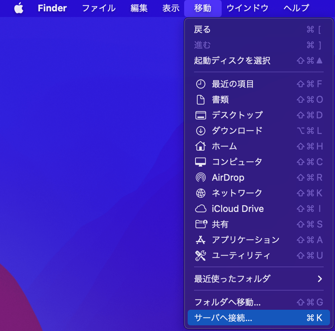Screen dimensions: 335x331
Task: Go to ユーティリティ folder
Action: (259, 255)
